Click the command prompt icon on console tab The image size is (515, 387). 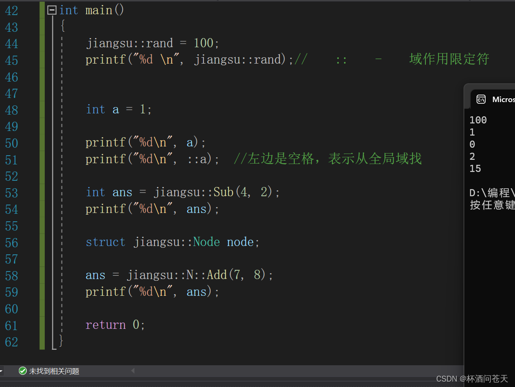pyautogui.click(x=482, y=100)
